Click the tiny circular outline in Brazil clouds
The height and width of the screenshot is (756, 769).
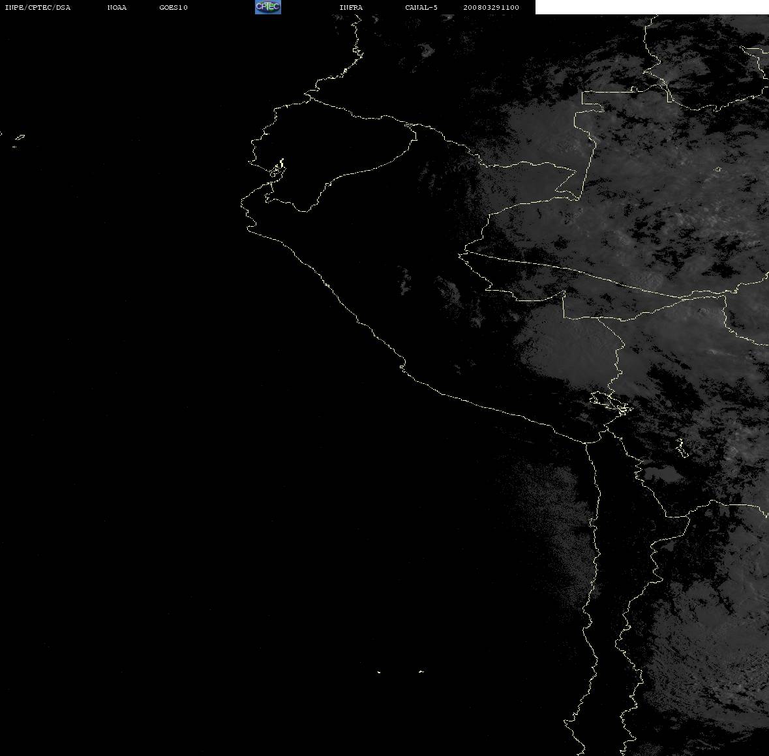tap(718, 169)
